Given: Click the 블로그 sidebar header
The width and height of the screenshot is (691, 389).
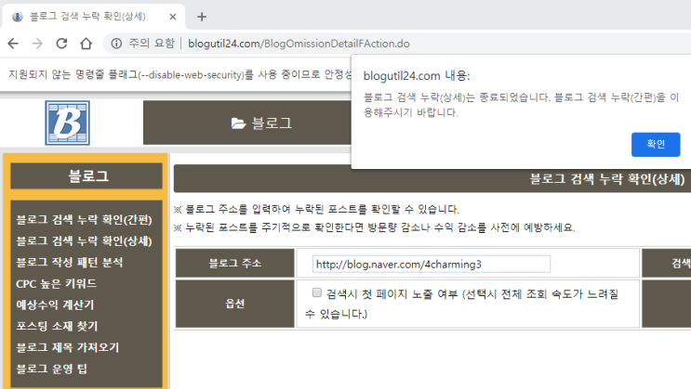Looking at the screenshot, I should [x=86, y=176].
